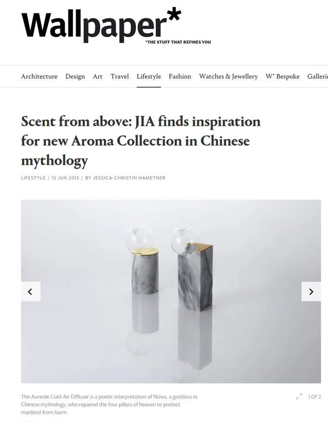The width and height of the screenshot is (328, 425).
Task: Go to Art menu item
Action: click(97, 77)
